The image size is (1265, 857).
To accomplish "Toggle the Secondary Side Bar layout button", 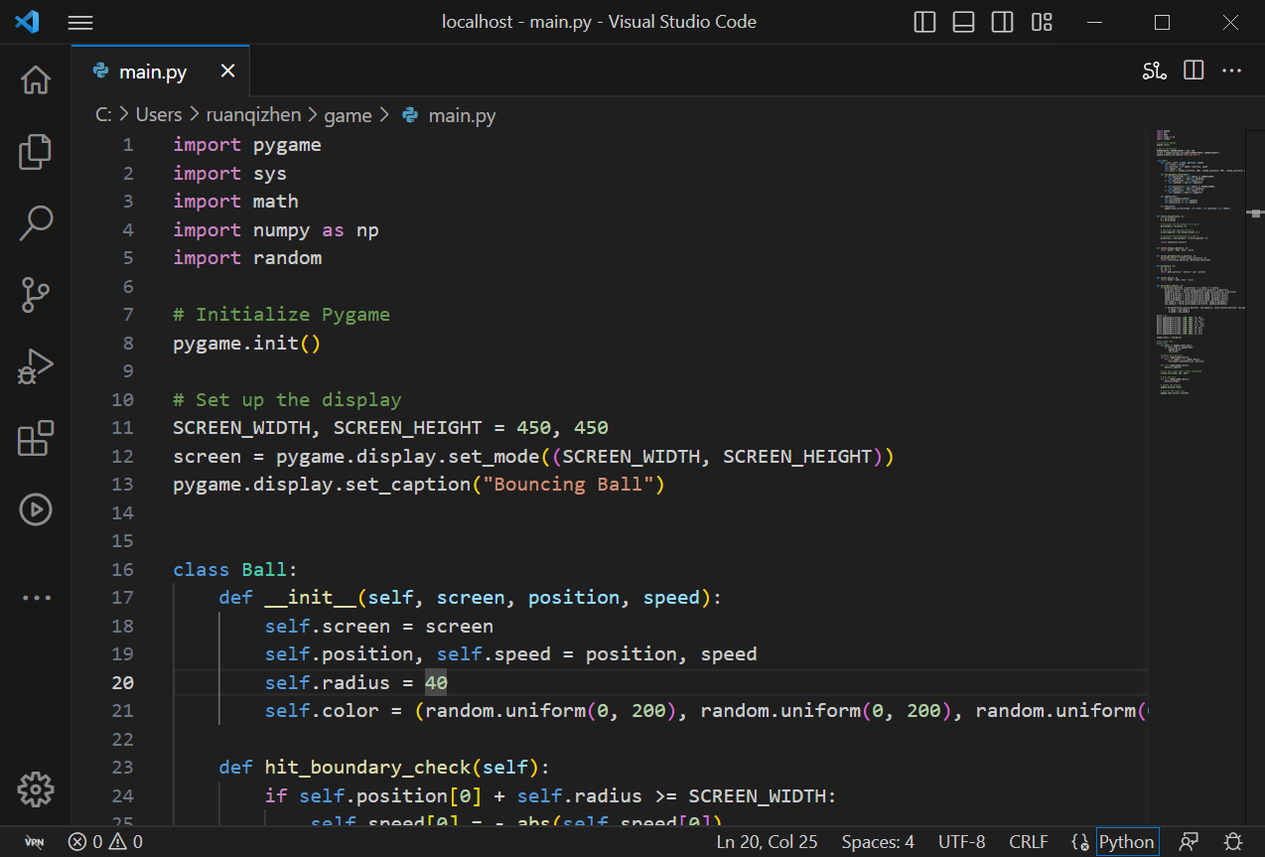I will [x=1002, y=22].
